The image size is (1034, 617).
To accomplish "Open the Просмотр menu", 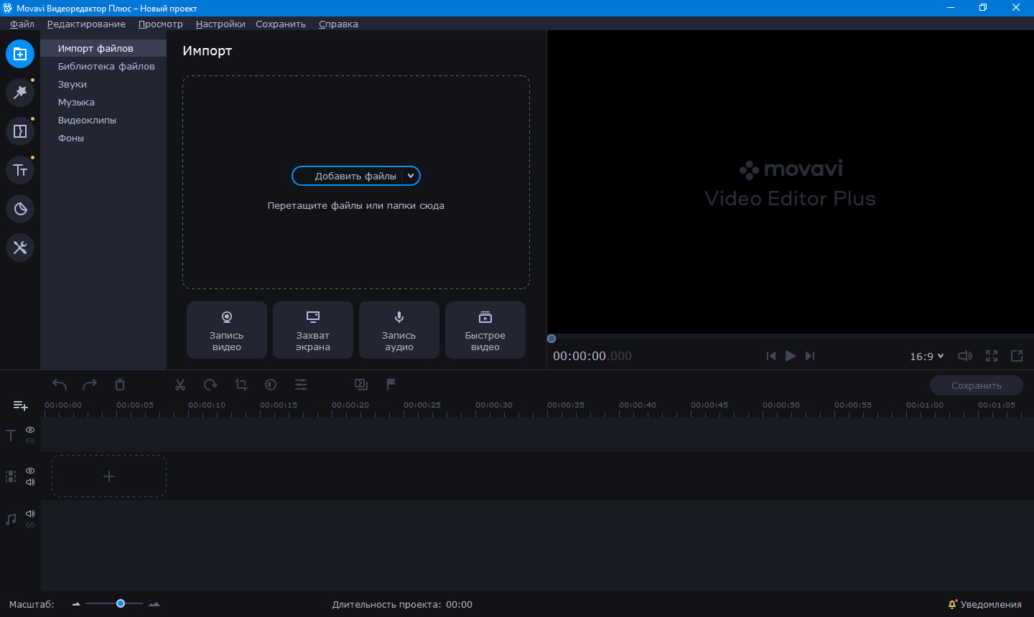I will pos(161,24).
